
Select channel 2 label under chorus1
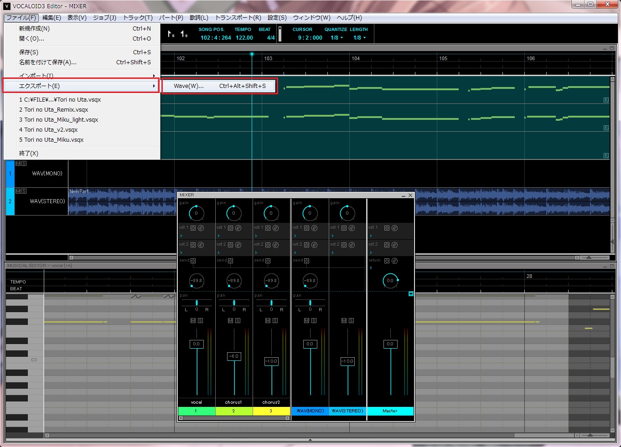[233, 411]
